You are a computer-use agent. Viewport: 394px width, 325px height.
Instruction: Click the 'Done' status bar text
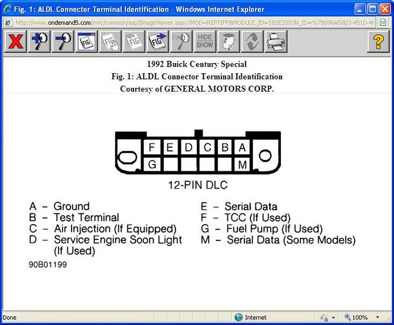[10, 318]
